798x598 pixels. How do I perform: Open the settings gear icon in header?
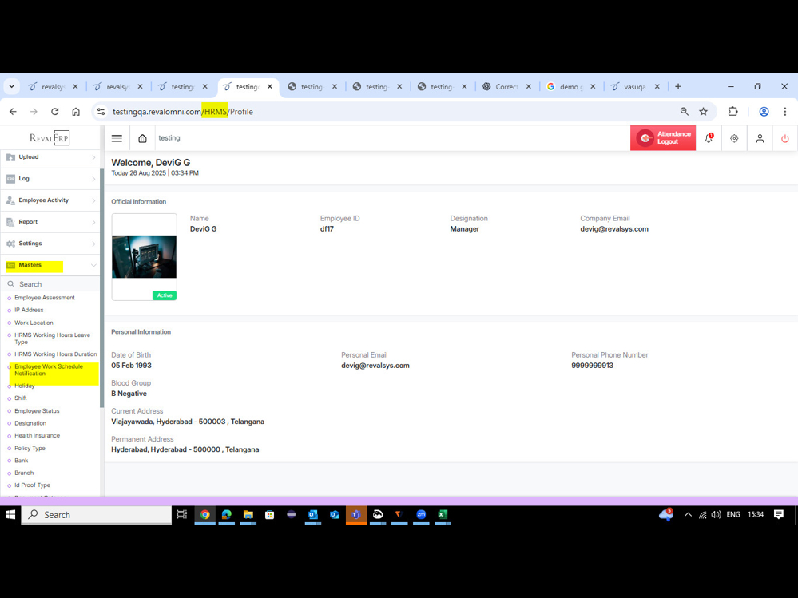pos(734,138)
